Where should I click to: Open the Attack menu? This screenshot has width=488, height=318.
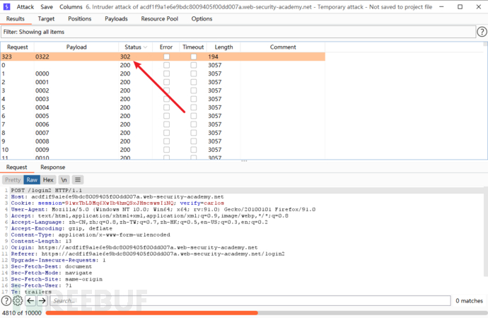[x=25, y=6]
